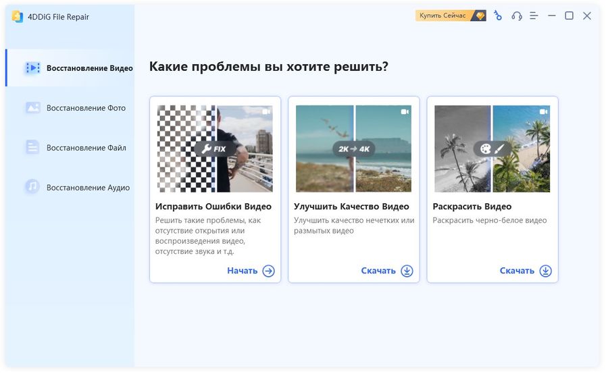The width and height of the screenshot is (608, 376).
Task: Click the Решить такие проблемы description text
Action: [x=208, y=236]
